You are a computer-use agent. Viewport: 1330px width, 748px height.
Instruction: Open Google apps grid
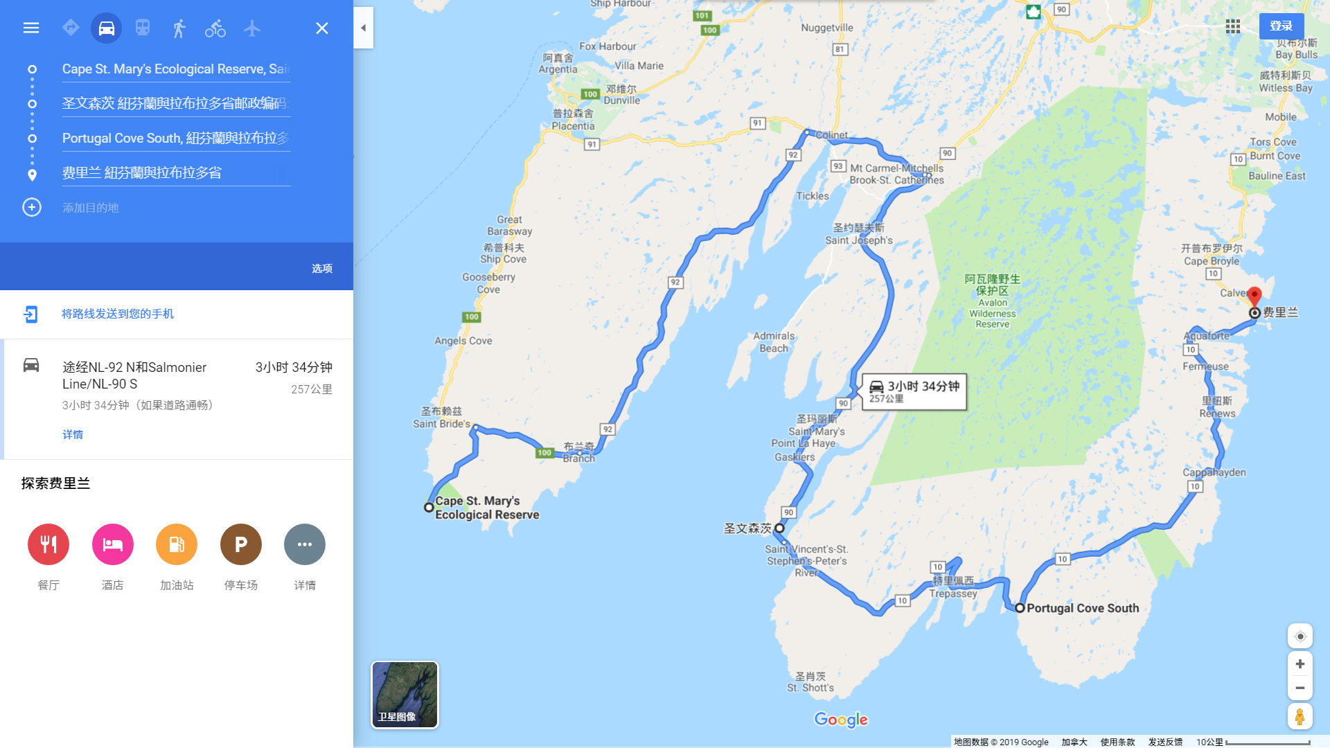pyautogui.click(x=1233, y=26)
